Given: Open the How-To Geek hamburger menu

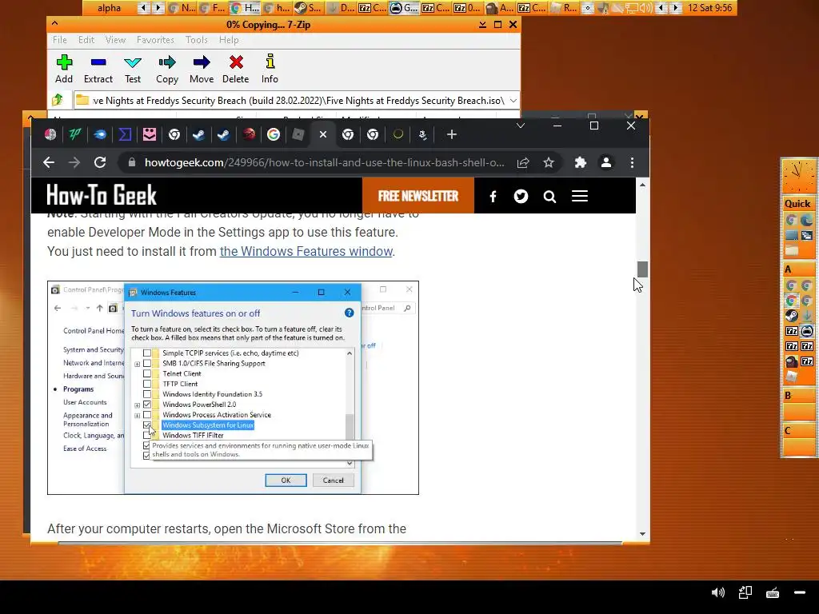Looking at the screenshot, I should coord(580,196).
